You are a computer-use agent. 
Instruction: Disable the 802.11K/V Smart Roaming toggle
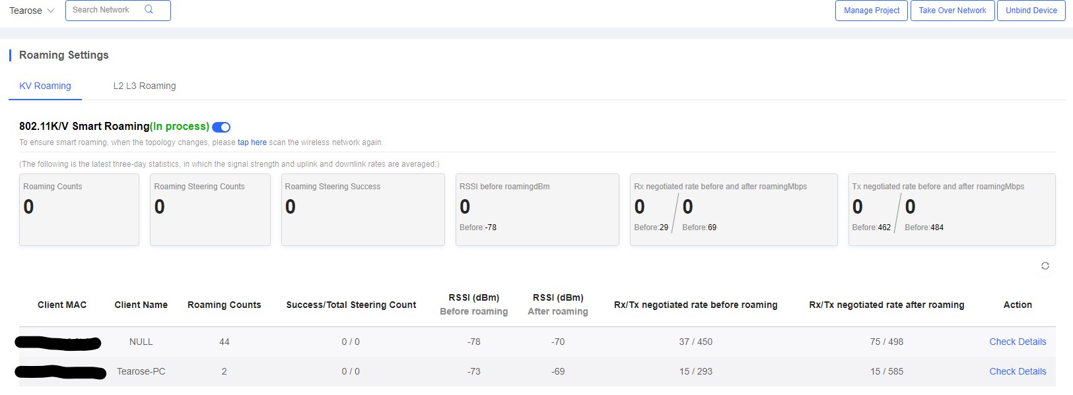tap(221, 127)
